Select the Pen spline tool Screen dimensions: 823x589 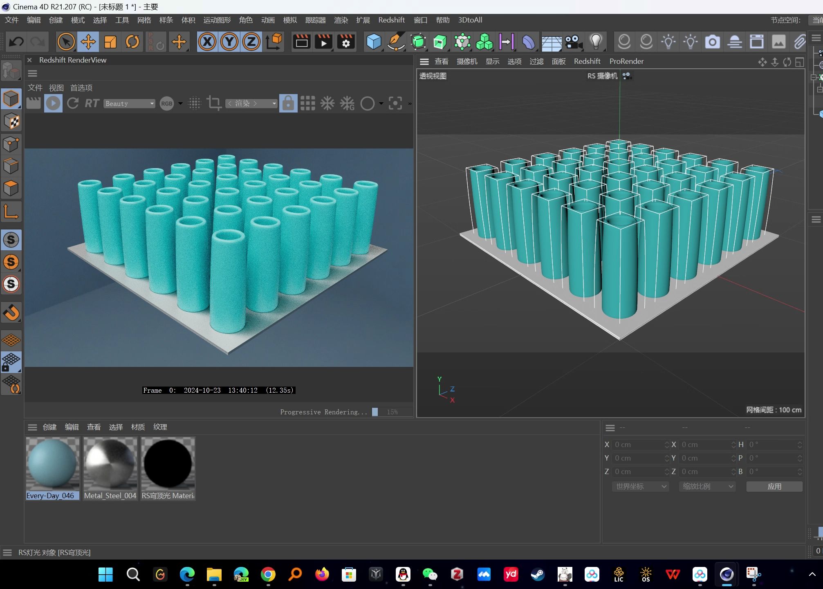click(x=395, y=41)
